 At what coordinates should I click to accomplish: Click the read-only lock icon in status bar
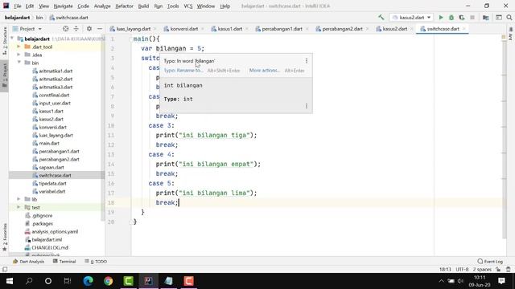tap(498, 270)
